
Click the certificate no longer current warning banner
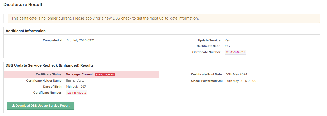(164, 18)
